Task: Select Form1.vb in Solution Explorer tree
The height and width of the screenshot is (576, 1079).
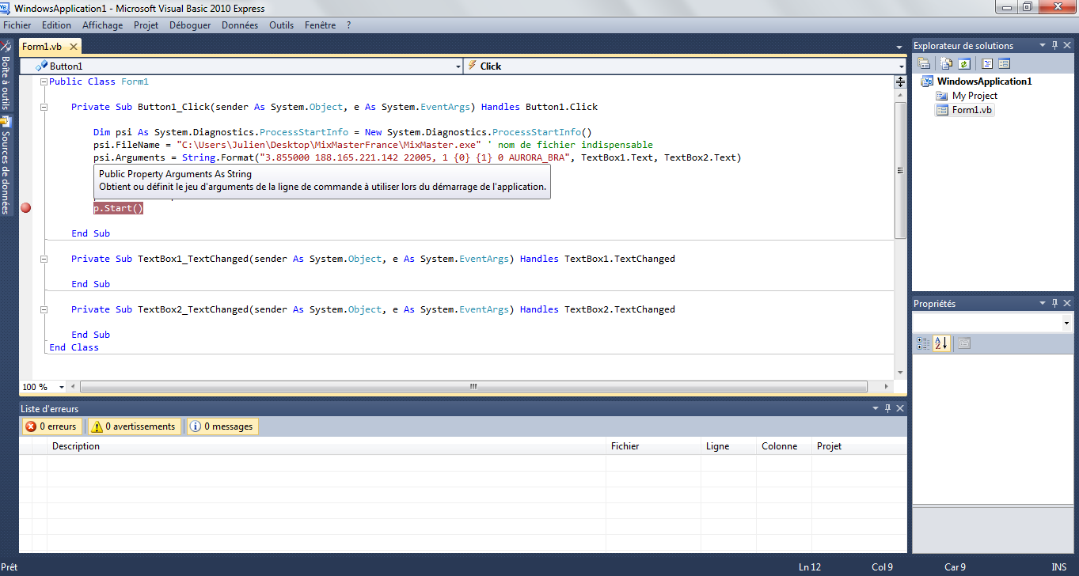Action: 972,110
